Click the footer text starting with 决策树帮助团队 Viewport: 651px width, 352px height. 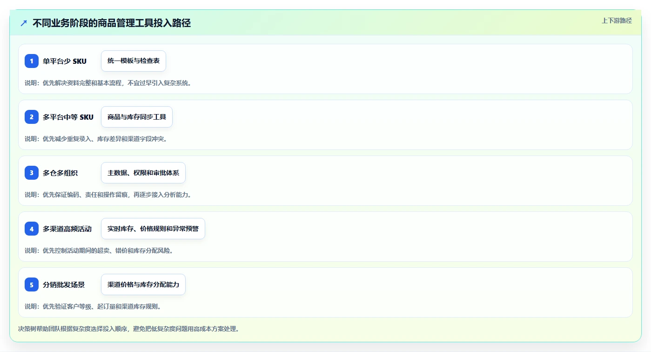128,329
